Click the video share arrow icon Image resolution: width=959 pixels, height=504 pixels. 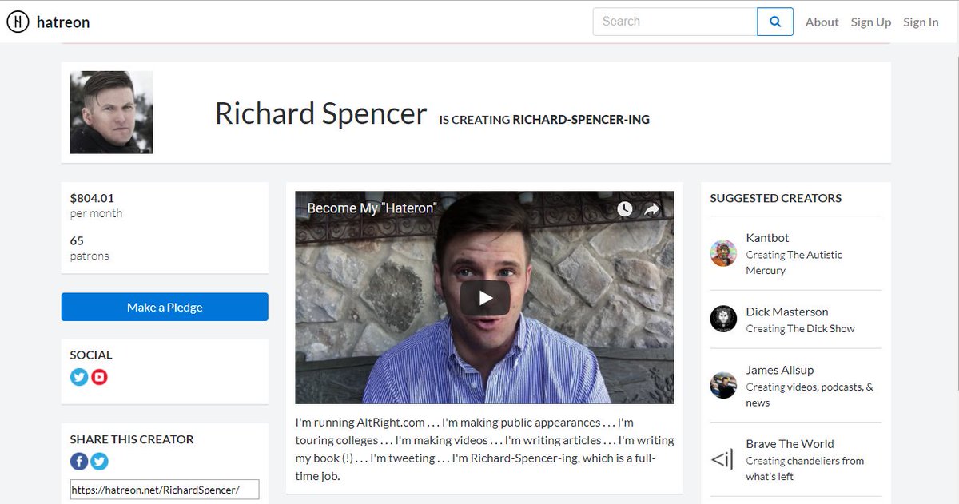652,209
